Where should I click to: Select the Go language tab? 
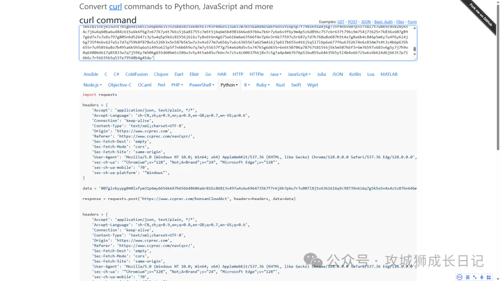tap(208, 74)
